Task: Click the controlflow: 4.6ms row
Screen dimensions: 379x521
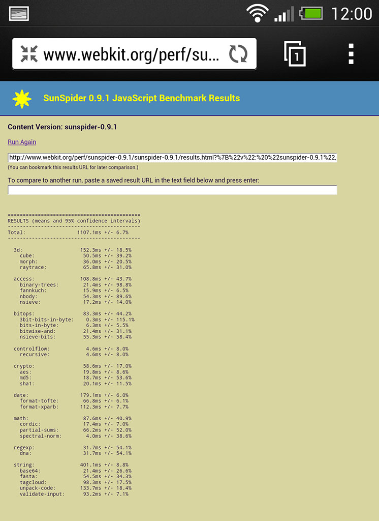Action: point(71,349)
